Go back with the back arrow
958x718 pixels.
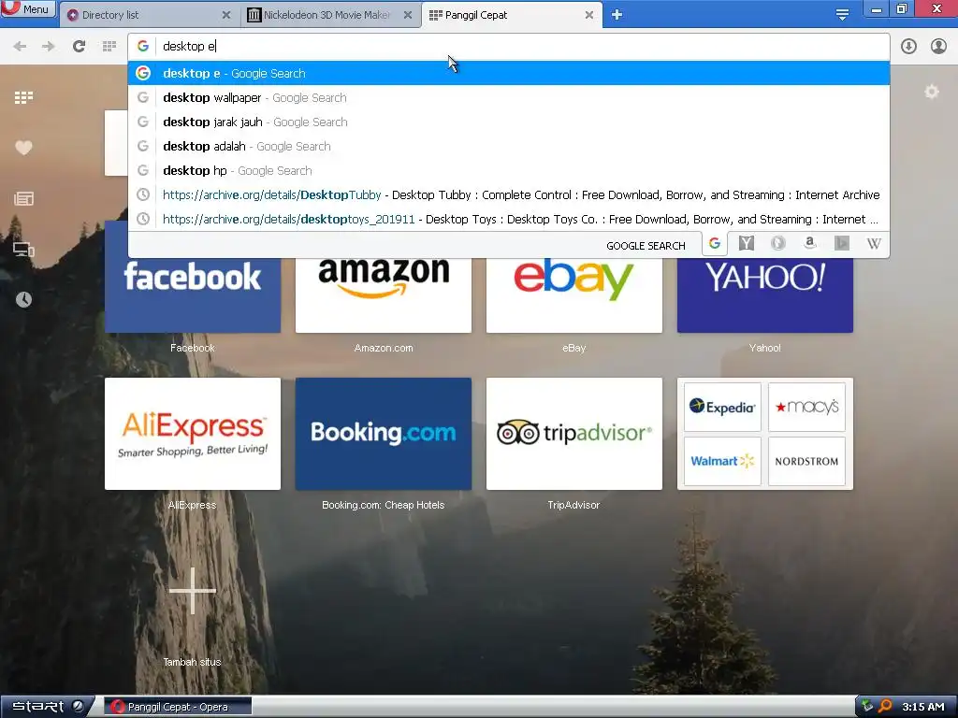(x=20, y=47)
